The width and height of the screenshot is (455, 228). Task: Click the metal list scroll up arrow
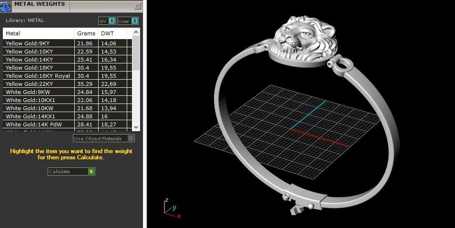136,32
